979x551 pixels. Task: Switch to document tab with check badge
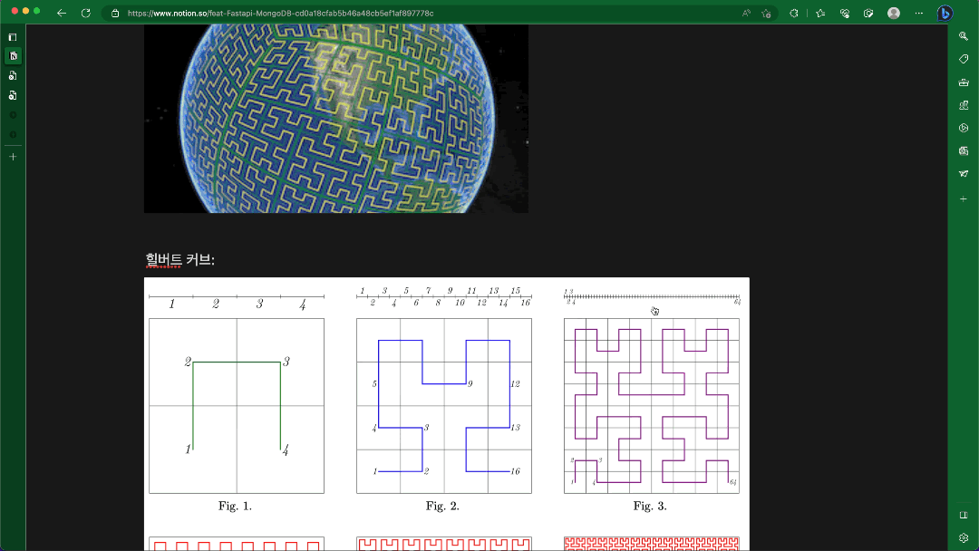pyautogui.click(x=13, y=95)
